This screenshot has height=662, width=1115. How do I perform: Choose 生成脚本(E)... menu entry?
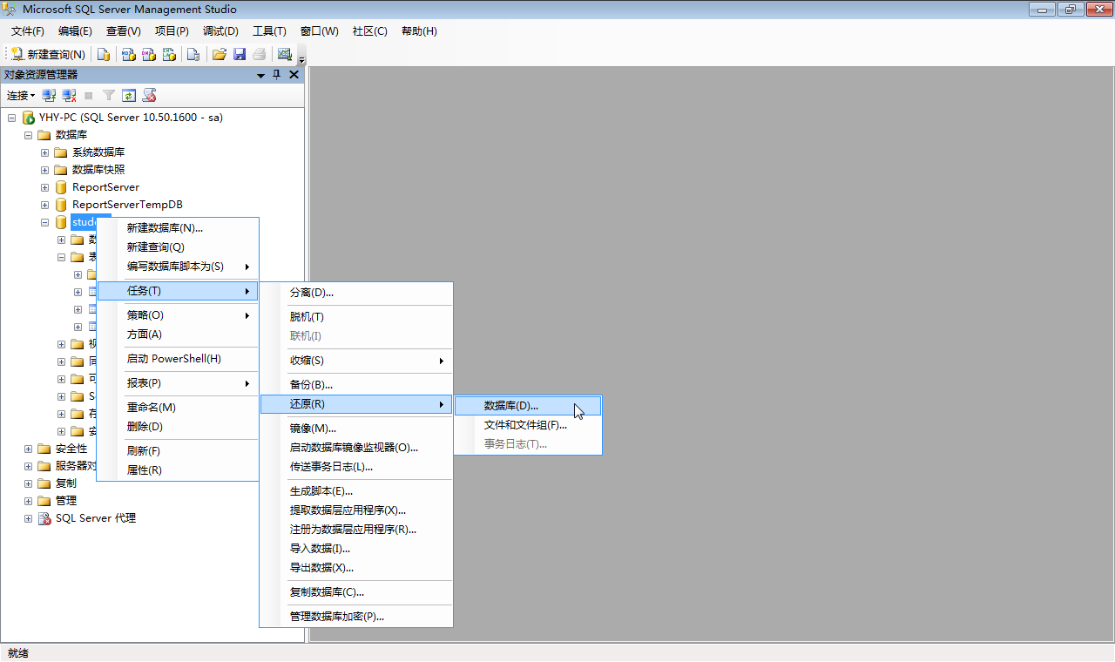point(356,491)
